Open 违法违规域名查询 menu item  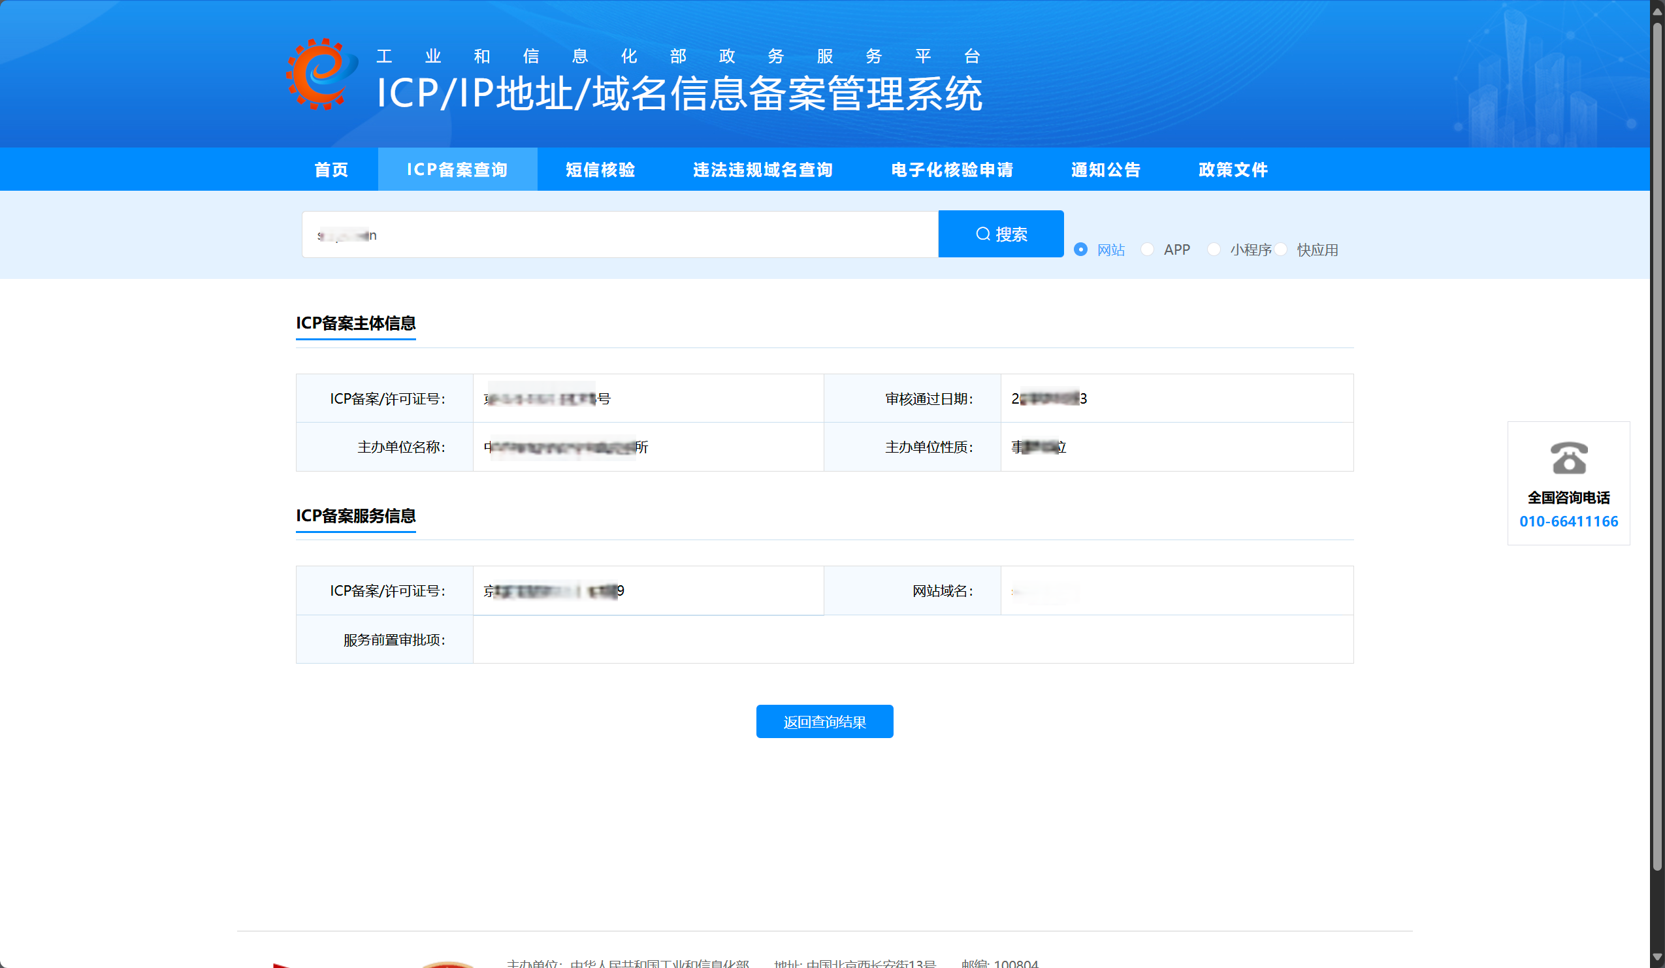coord(762,170)
